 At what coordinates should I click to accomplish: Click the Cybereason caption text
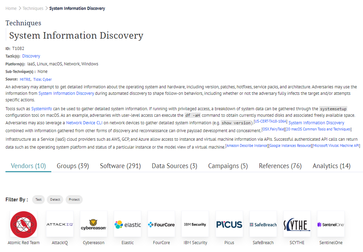coord(94,243)
